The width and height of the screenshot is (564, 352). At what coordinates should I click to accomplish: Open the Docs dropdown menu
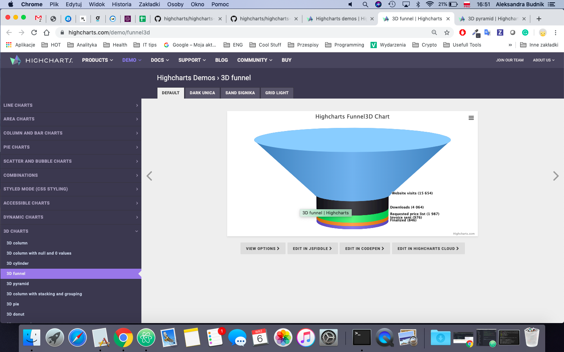click(x=160, y=60)
